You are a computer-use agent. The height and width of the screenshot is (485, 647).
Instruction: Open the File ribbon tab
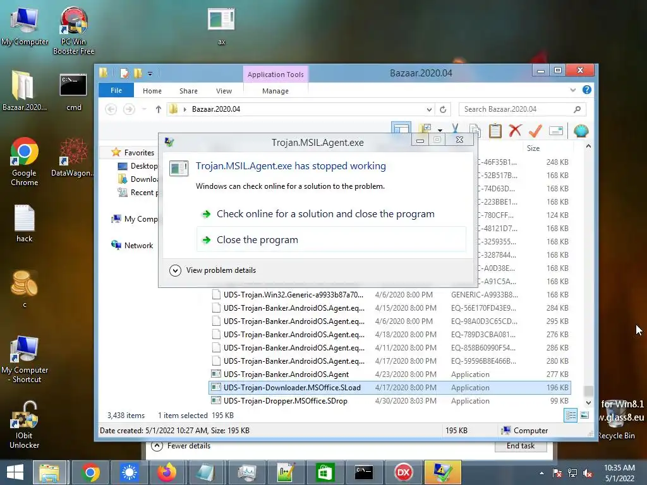[116, 90]
